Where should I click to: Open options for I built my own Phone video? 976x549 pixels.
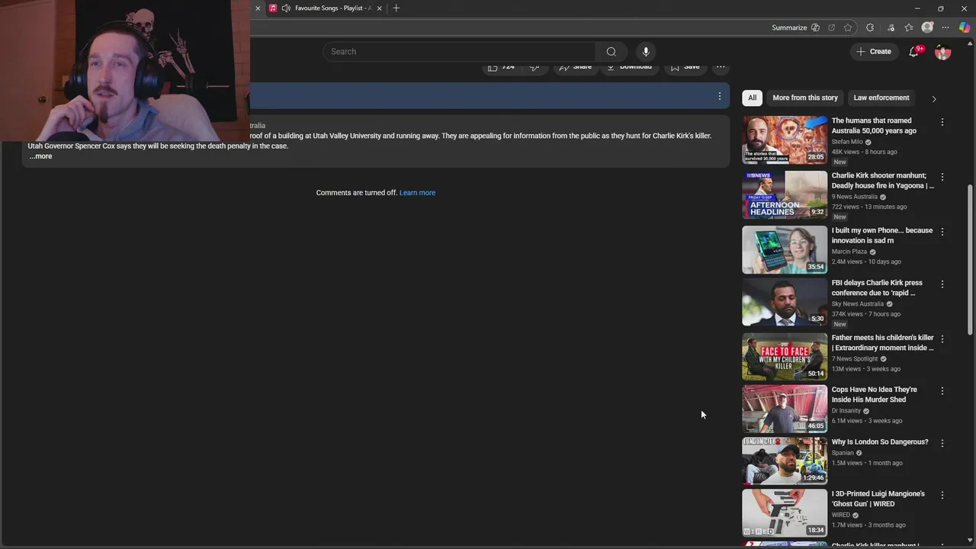point(942,232)
